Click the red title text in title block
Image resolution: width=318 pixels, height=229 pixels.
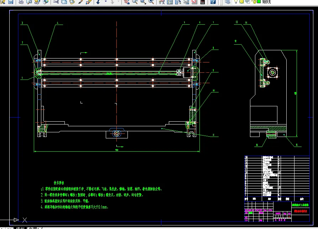(300, 211)
